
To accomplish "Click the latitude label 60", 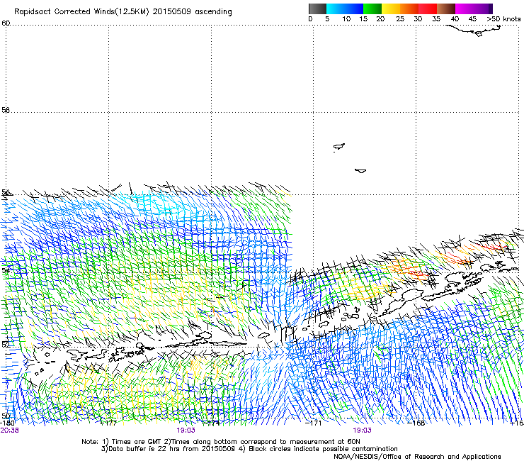I will [6, 23].
